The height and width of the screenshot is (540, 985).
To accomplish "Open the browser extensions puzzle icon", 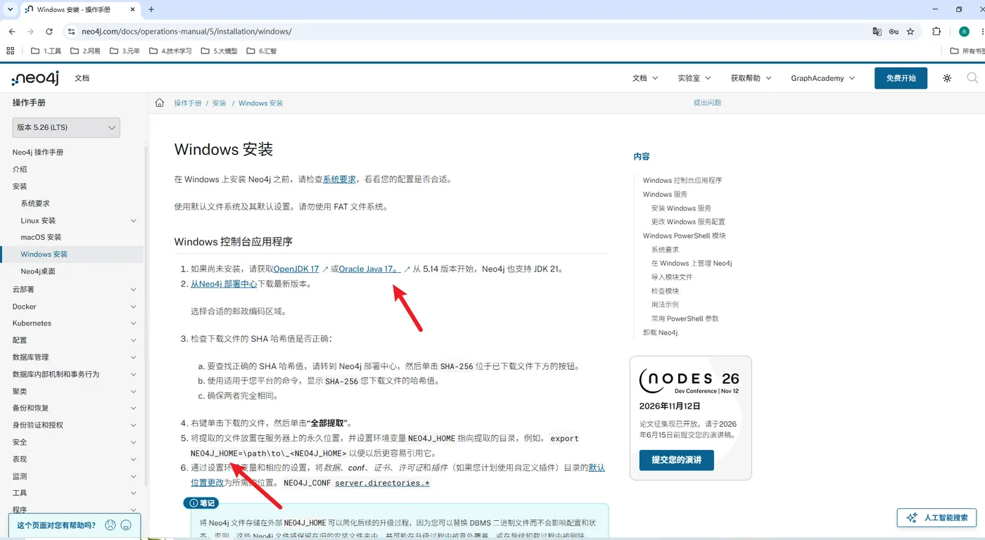I will [936, 32].
